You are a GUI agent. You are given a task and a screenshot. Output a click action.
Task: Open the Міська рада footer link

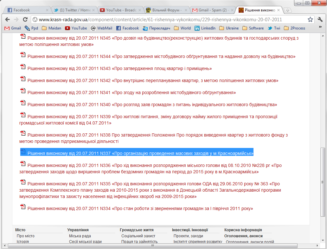click(80, 236)
